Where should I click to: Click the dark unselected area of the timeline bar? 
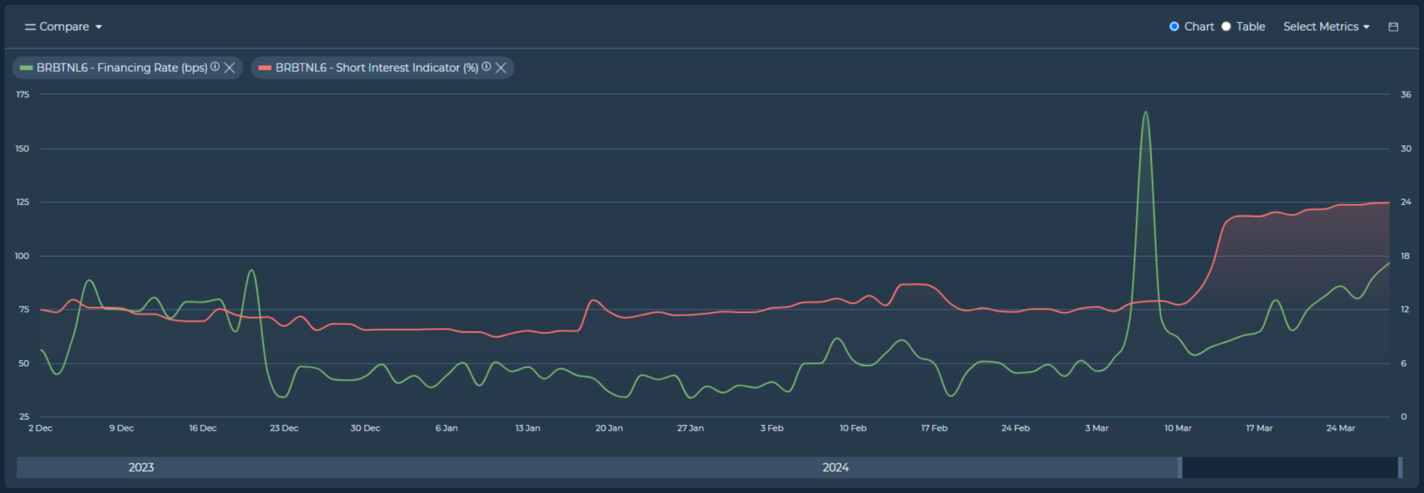coord(1290,467)
